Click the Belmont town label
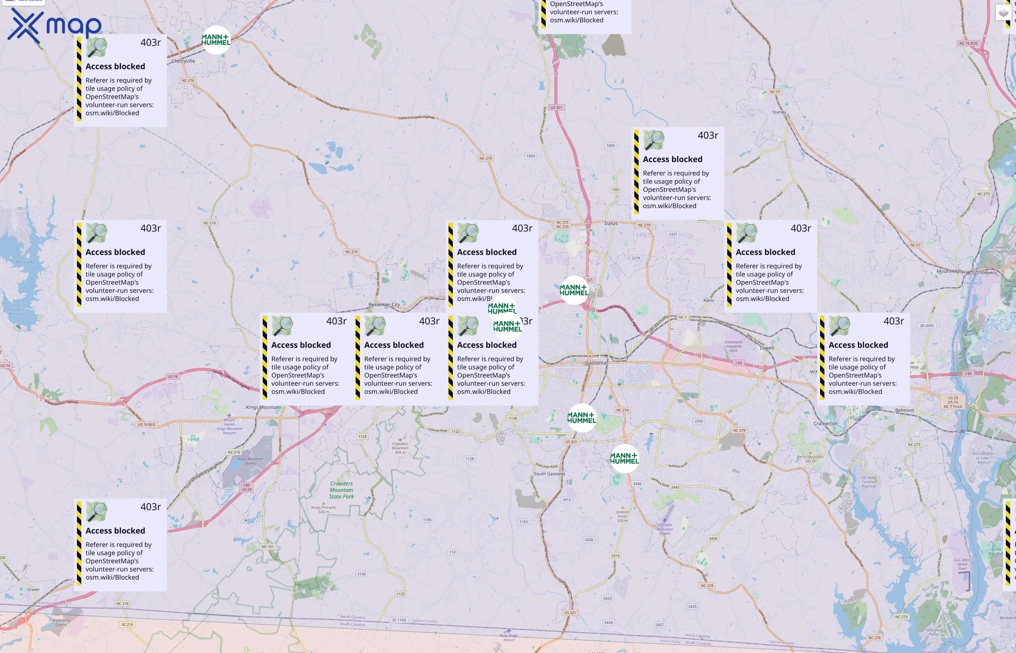Image resolution: width=1016 pixels, height=653 pixels. coord(905,410)
